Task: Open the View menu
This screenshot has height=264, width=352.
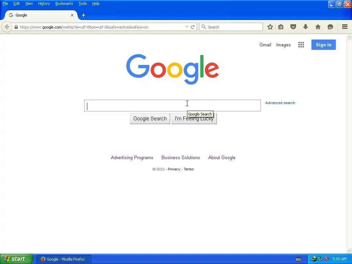Action: point(29,3)
